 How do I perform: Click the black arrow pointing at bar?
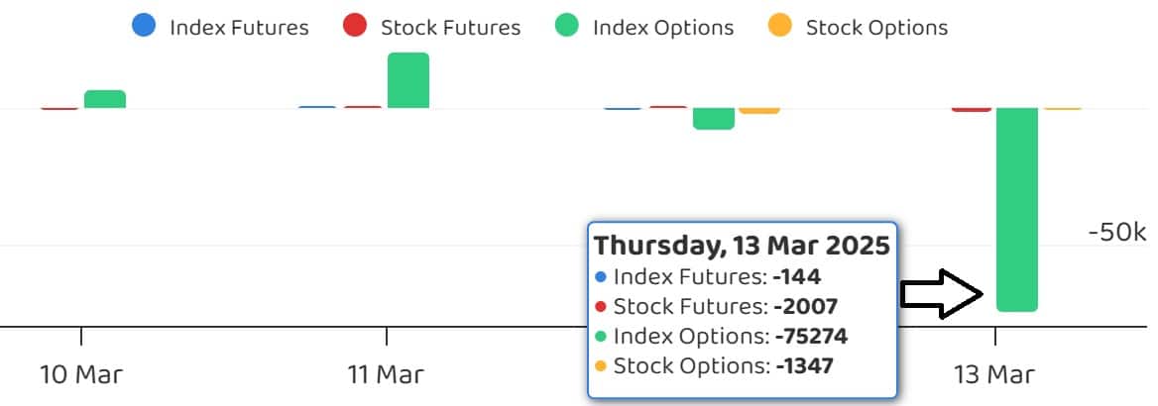941,293
